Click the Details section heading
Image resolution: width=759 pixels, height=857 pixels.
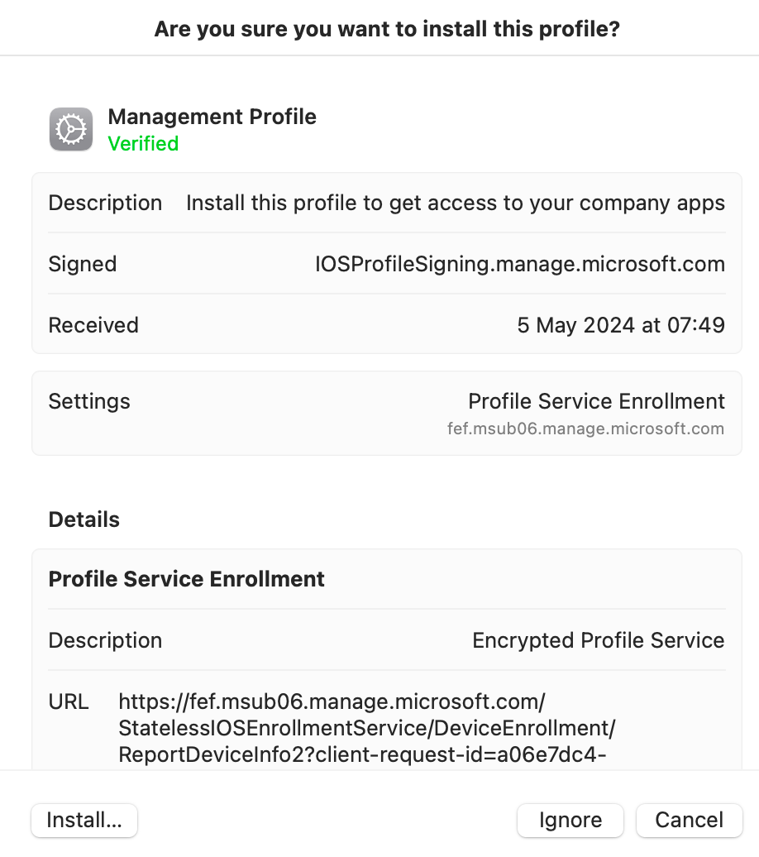tap(84, 519)
